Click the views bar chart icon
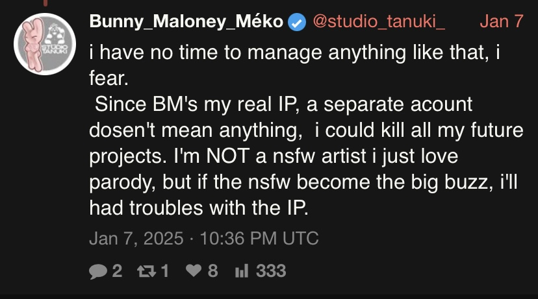Screen dimensions: 538x299 coord(241,270)
